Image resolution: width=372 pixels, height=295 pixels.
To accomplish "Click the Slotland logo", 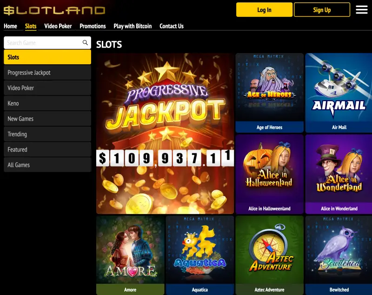I will pyautogui.click(x=54, y=10).
